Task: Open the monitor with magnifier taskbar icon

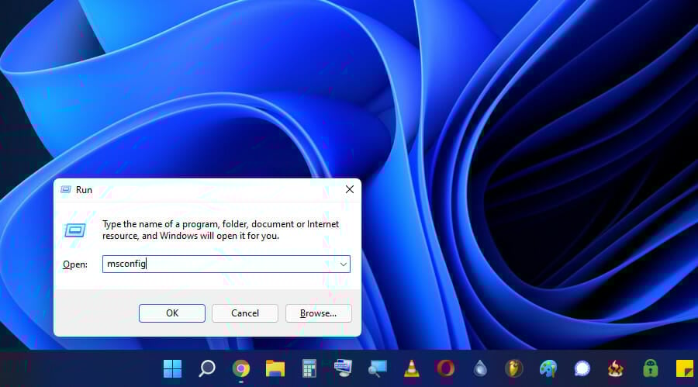Action: pyautogui.click(x=378, y=368)
